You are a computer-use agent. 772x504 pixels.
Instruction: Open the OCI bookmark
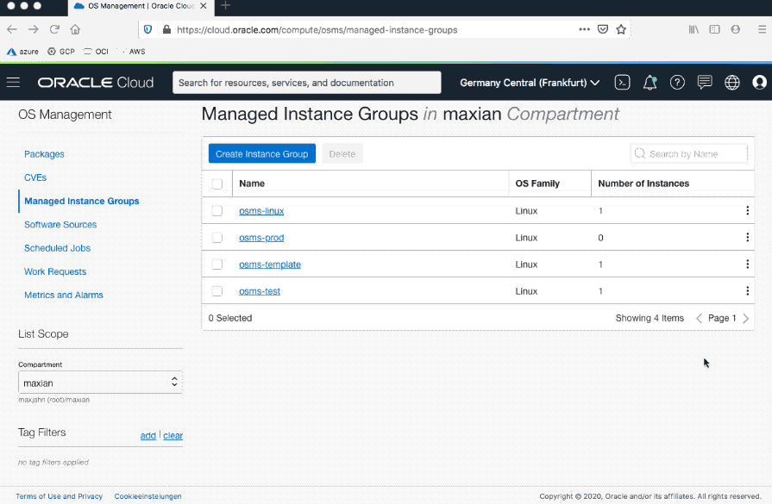tap(96, 52)
